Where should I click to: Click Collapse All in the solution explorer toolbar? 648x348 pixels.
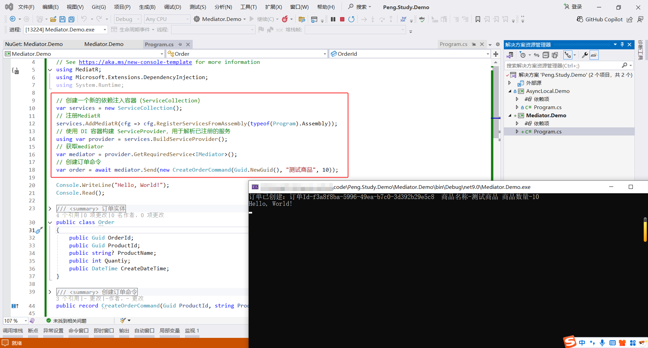(x=546, y=55)
